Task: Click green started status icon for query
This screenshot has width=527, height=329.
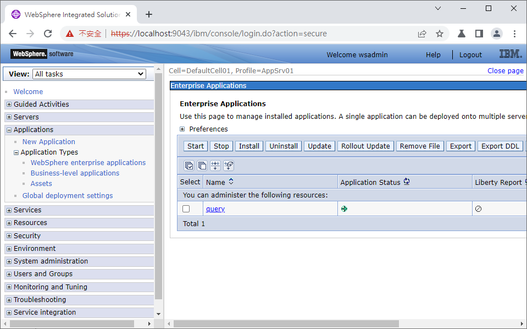Action: [344, 209]
